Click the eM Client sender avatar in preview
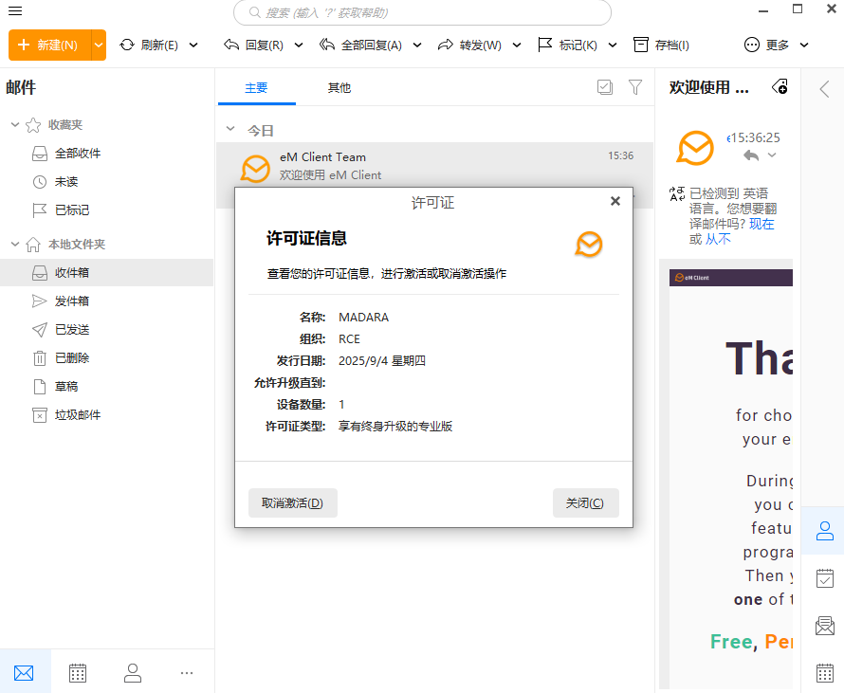This screenshot has height=693, width=844. click(x=695, y=148)
